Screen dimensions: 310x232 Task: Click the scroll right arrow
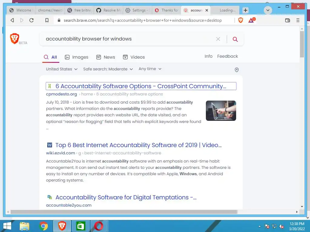click(297, 212)
